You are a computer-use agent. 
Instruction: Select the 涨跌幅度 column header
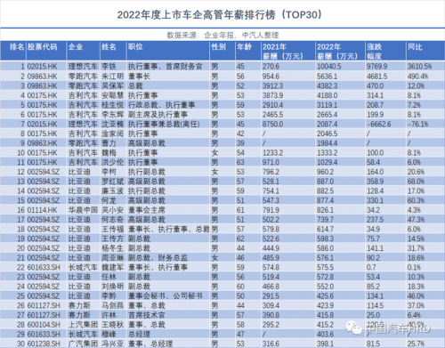coord(374,52)
